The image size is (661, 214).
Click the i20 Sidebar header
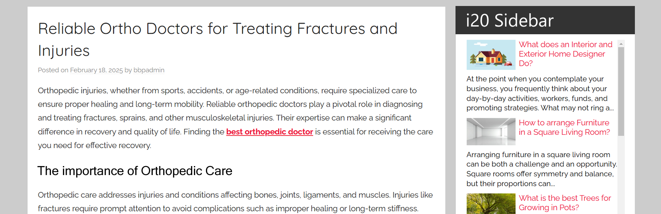pos(509,21)
